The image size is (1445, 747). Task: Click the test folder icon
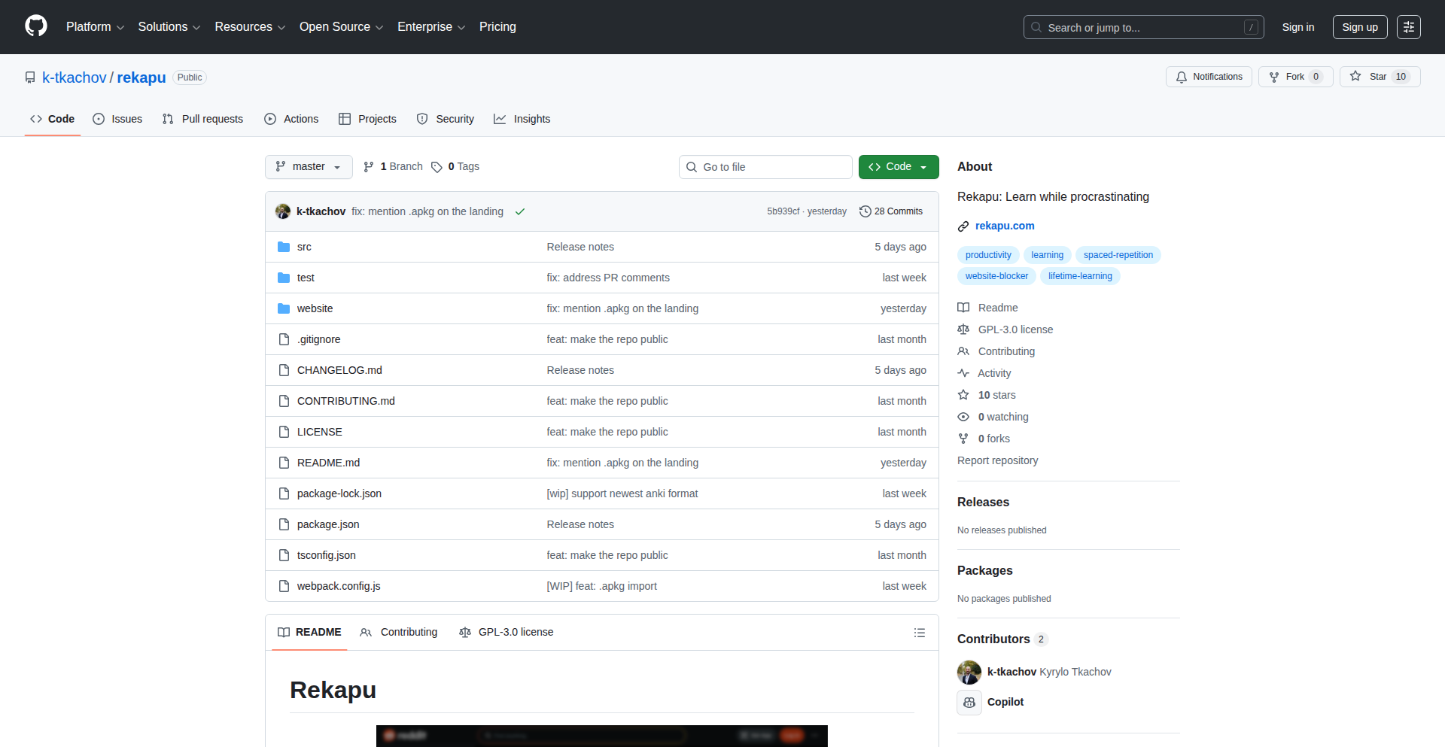284,278
